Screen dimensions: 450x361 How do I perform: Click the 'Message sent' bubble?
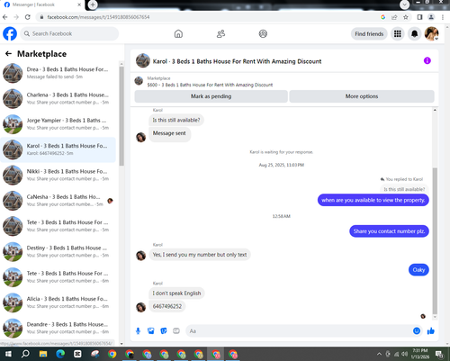169,133
